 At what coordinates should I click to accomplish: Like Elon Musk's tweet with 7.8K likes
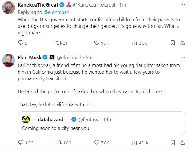[x=97, y=143]
